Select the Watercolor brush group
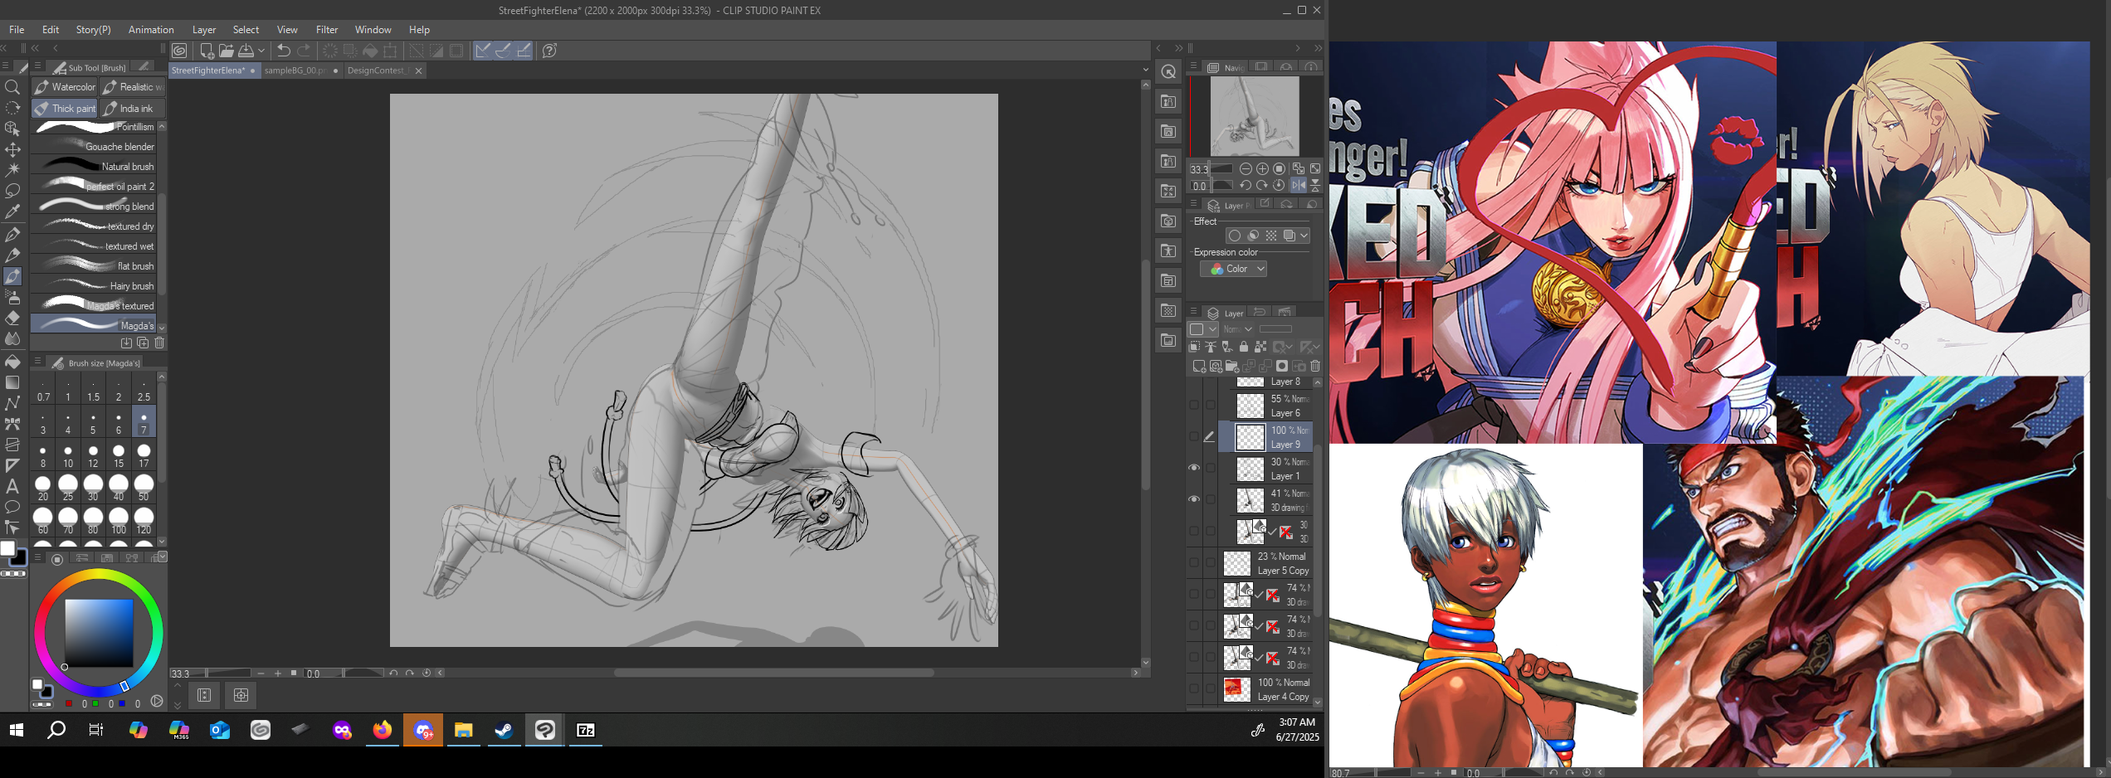Image resolution: width=2111 pixels, height=778 pixels. (65, 87)
